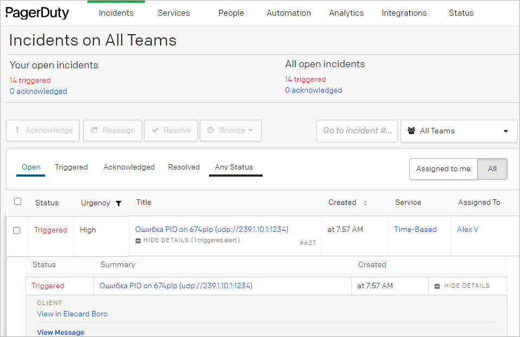This screenshot has height=337, width=520.
Task: Check the checkbox for the triggered incident
Action: point(16,230)
